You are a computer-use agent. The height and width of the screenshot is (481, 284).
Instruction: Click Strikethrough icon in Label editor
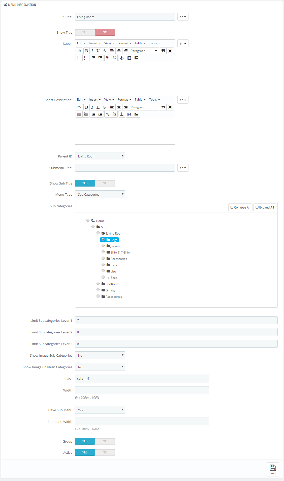click(x=105, y=51)
